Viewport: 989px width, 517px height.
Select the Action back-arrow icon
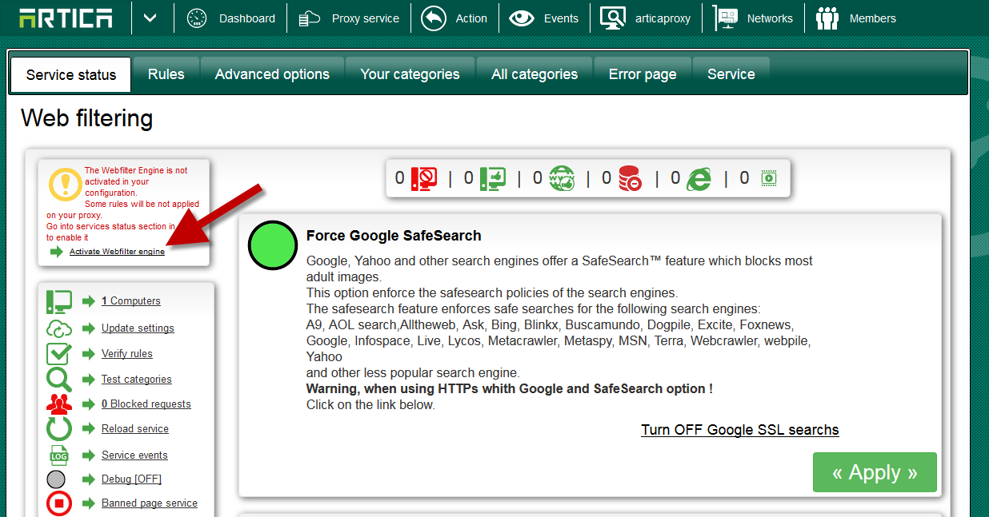434,18
